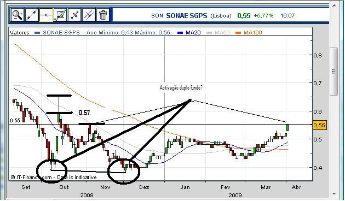Click the MA100 legend entry
This screenshot has width=345, height=201.
[x=249, y=33]
